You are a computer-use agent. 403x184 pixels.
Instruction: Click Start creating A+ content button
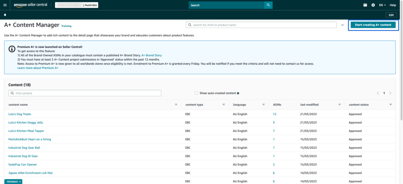(x=373, y=25)
